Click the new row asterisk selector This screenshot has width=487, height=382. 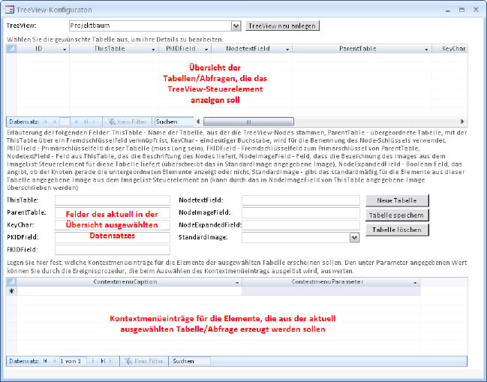click(11, 291)
